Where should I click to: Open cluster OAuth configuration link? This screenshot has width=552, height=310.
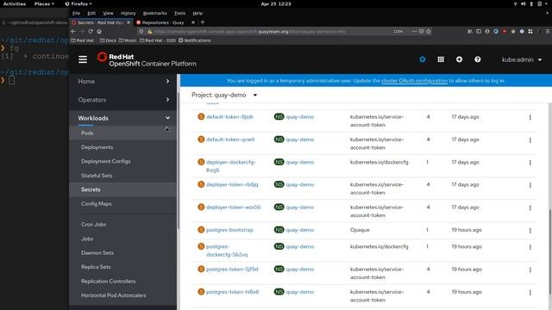[x=414, y=80]
